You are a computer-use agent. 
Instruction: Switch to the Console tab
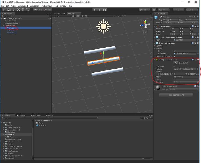(x=21, y=115)
